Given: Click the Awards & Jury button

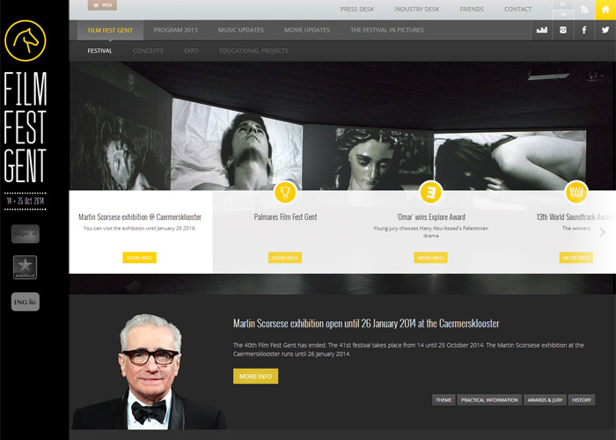Looking at the screenshot, I should pyautogui.click(x=545, y=400).
